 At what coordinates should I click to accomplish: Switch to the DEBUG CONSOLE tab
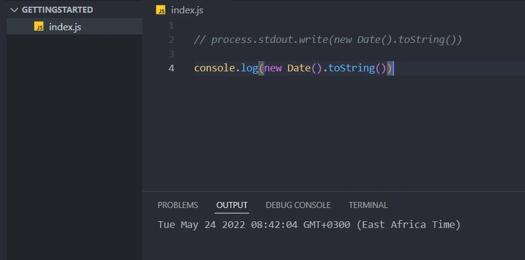[x=298, y=205]
